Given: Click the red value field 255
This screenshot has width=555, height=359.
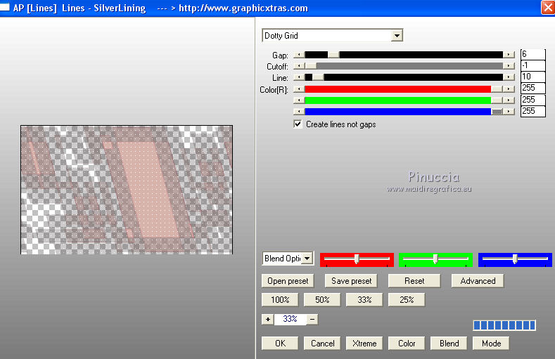Looking at the screenshot, I should coord(533,88).
